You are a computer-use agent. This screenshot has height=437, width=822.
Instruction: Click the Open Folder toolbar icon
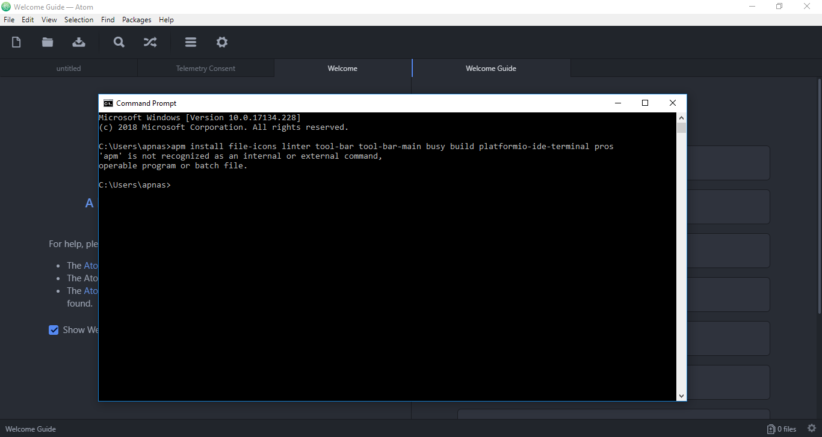(x=48, y=42)
